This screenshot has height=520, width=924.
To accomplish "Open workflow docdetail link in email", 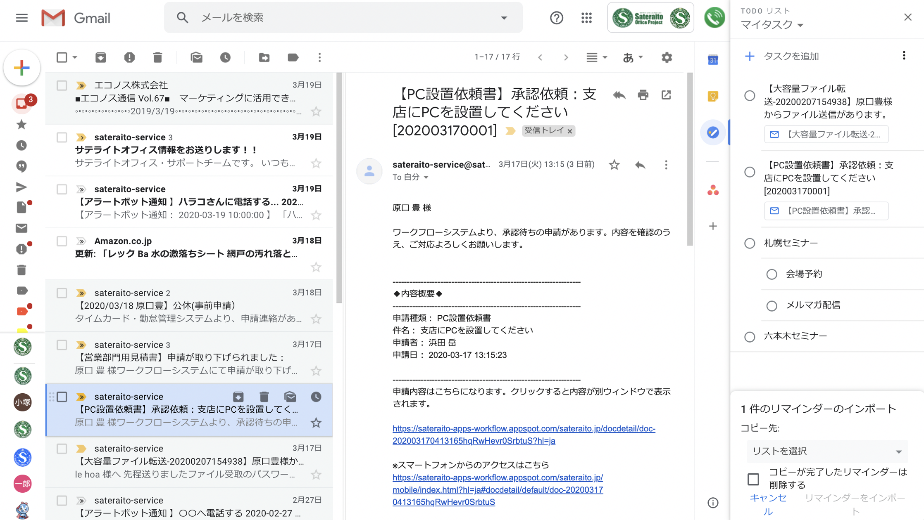I will coord(524,435).
